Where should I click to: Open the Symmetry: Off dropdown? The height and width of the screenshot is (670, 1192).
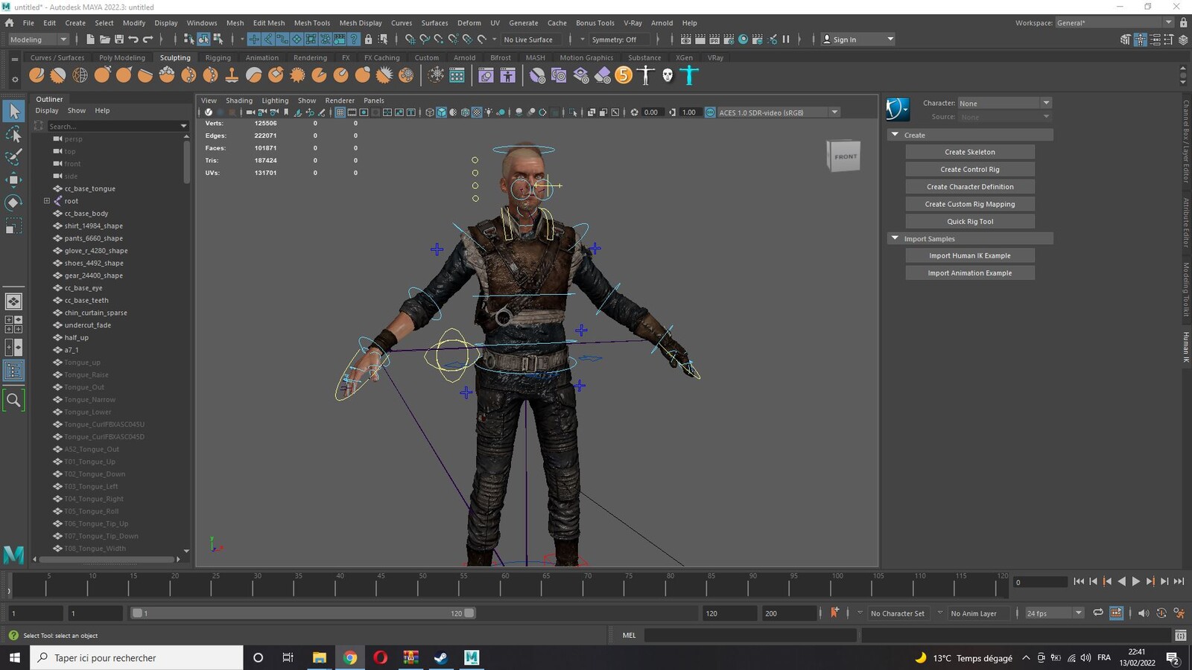coord(620,39)
